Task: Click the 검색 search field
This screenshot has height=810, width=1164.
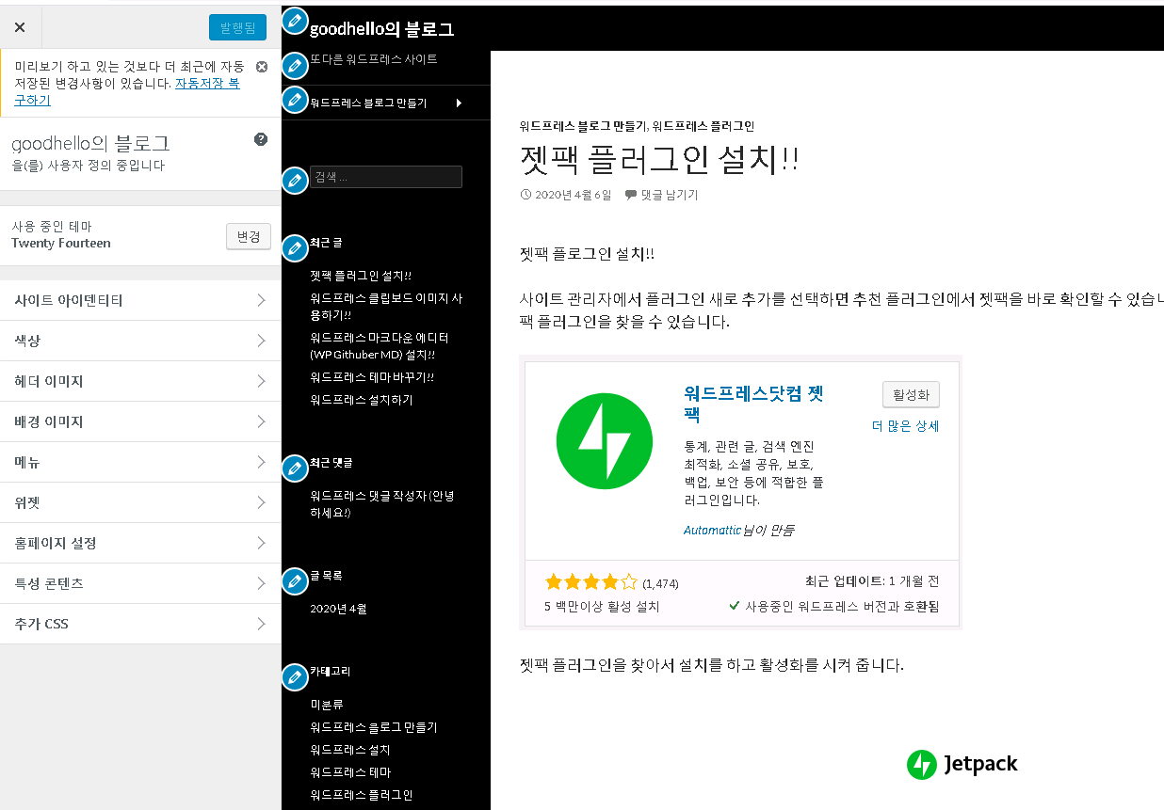Action: point(386,177)
